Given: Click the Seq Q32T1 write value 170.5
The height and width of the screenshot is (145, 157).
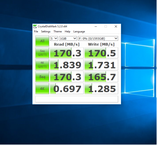Looking at the screenshot, I should (101, 53).
